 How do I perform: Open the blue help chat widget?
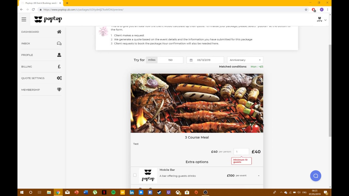[316, 176]
